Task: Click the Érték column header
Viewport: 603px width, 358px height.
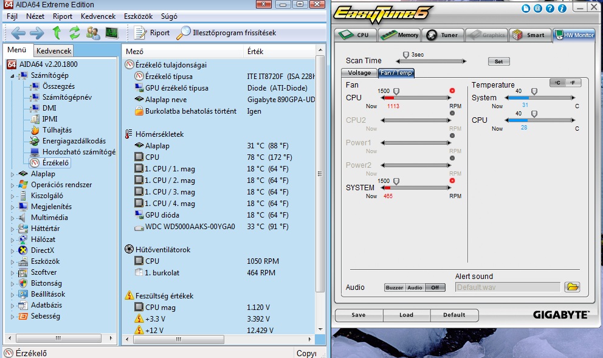Action: coord(280,51)
